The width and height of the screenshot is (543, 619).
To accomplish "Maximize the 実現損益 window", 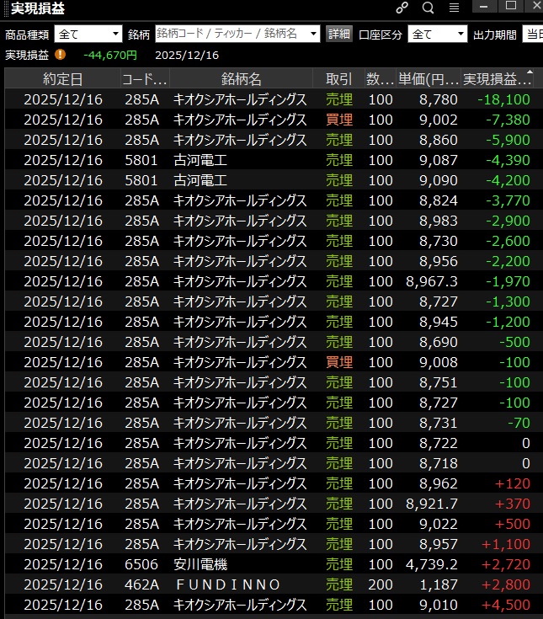I will pyautogui.click(x=510, y=7).
